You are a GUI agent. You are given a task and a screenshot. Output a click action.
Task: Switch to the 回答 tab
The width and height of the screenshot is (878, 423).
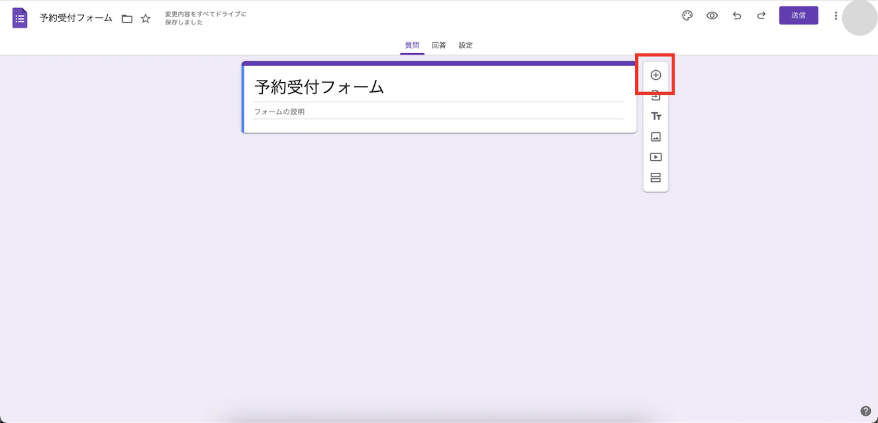[x=439, y=45]
